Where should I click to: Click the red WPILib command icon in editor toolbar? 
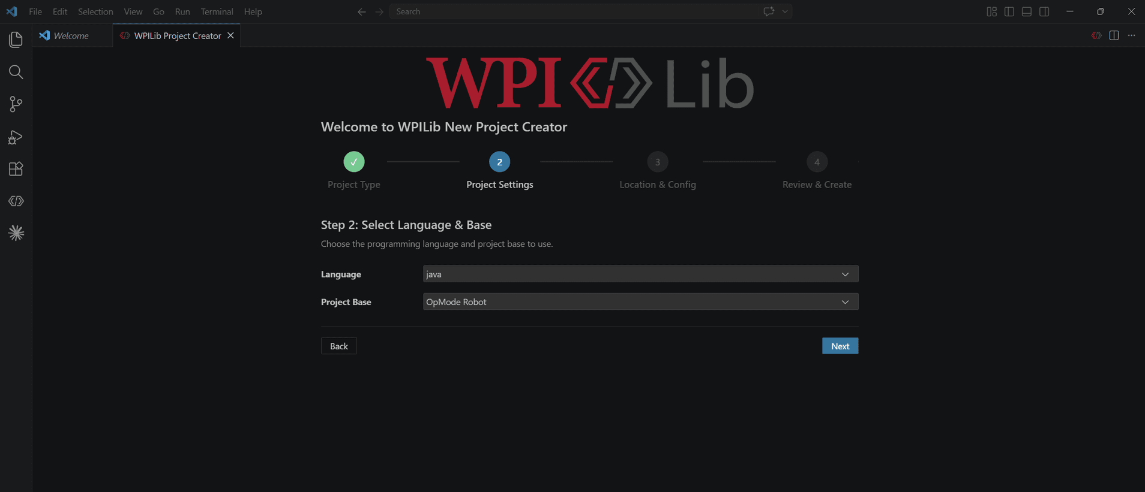tap(1096, 35)
